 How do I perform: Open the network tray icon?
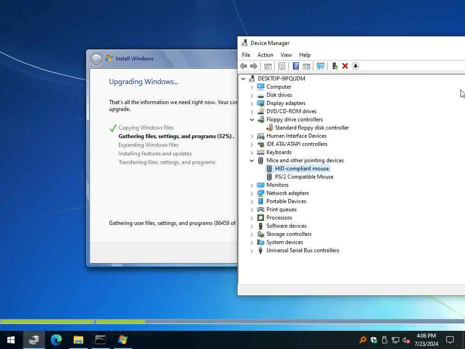click(x=396, y=340)
